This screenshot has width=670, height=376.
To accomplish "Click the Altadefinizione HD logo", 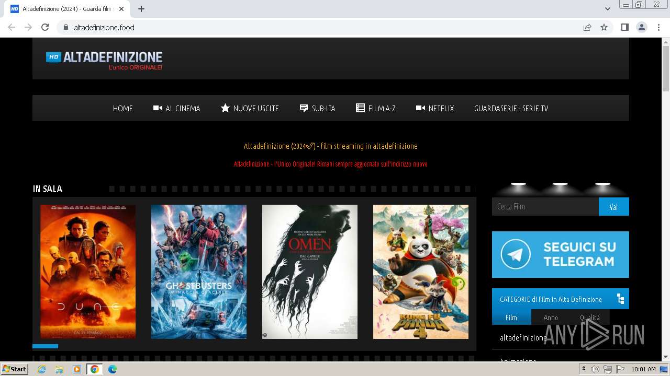I will [x=104, y=61].
